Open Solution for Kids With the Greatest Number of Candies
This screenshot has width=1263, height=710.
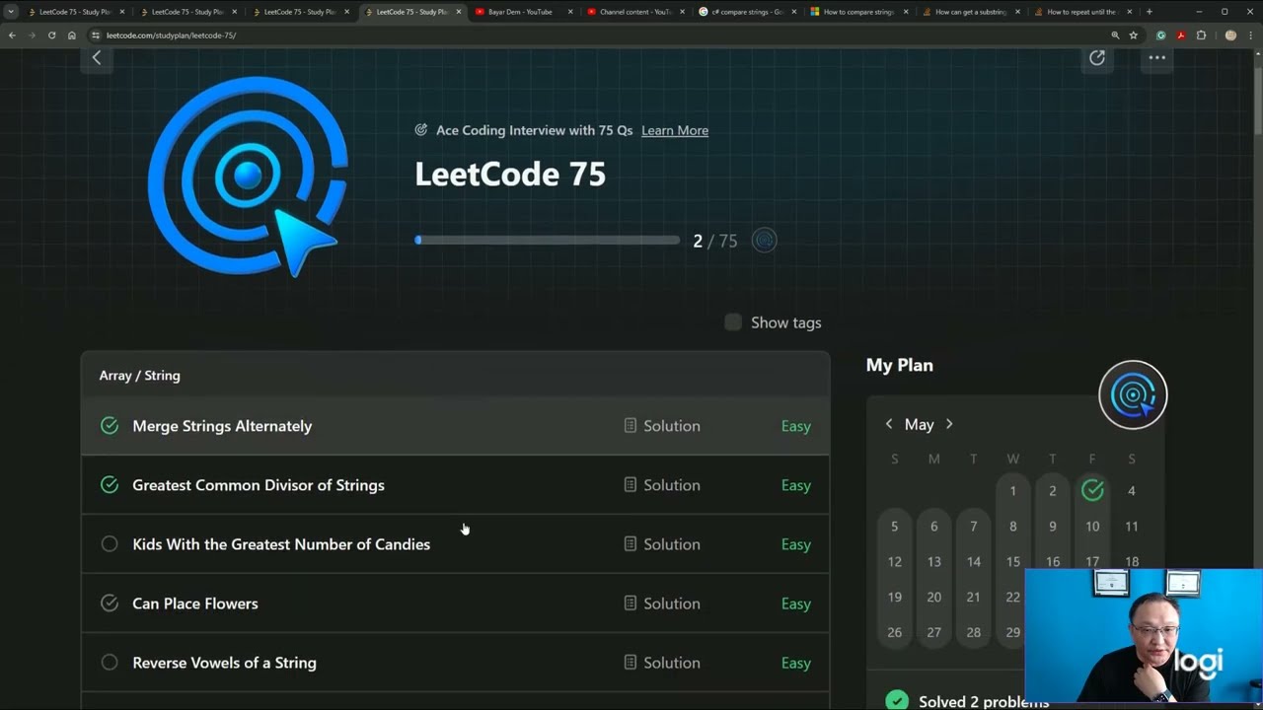click(x=662, y=544)
